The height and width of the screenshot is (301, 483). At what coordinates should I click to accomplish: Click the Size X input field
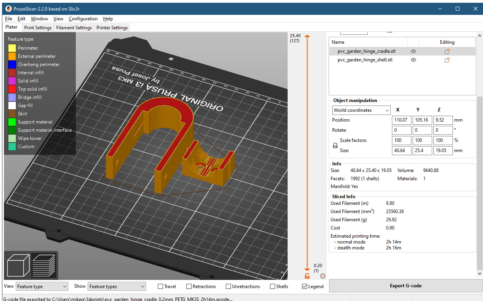tap(402, 150)
